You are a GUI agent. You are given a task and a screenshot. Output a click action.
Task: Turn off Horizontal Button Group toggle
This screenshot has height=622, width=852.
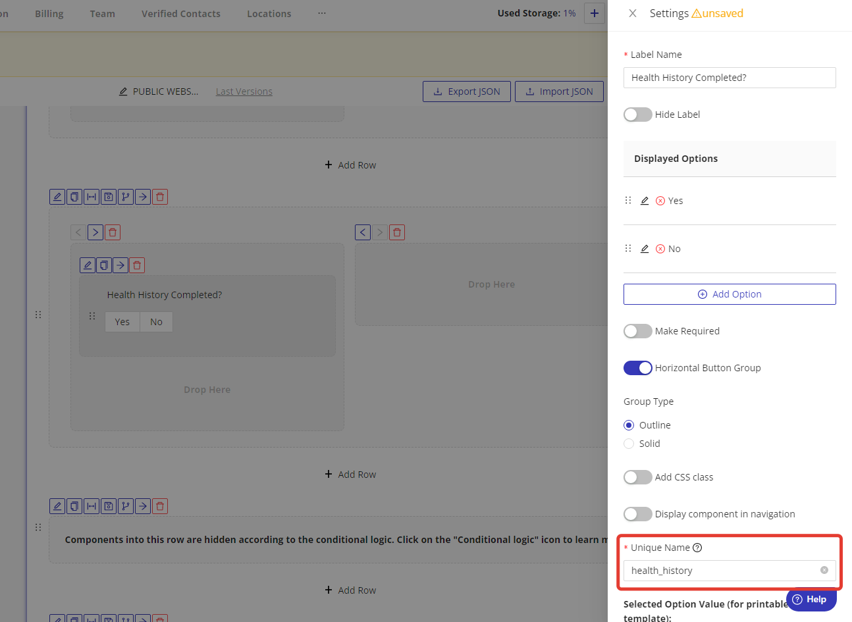click(x=637, y=368)
